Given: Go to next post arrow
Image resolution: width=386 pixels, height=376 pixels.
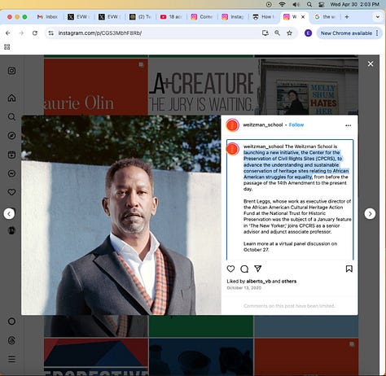Looking at the screenshot, I should tap(370, 214).
